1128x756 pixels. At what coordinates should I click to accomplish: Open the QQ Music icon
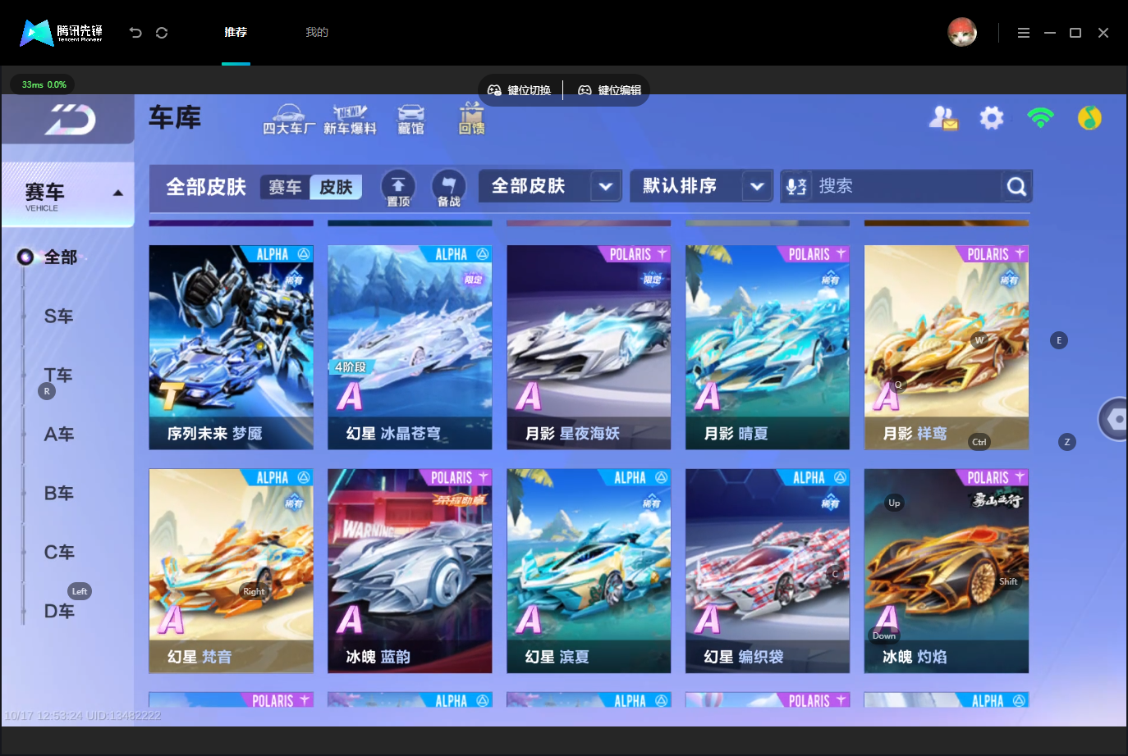(1089, 118)
